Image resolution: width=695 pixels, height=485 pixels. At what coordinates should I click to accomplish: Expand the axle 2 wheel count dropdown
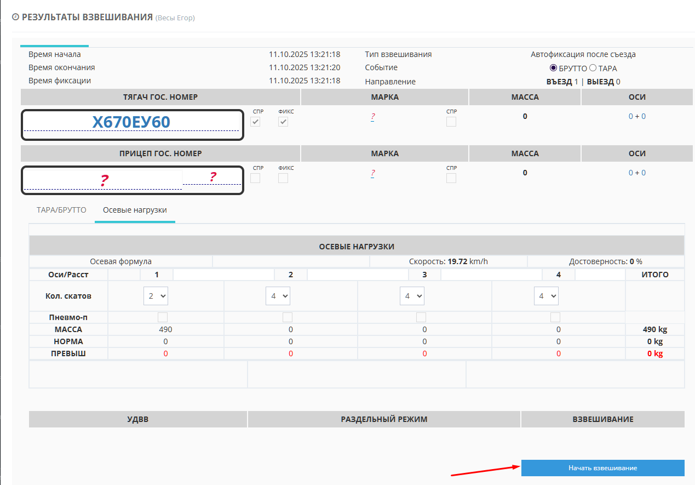click(278, 296)
